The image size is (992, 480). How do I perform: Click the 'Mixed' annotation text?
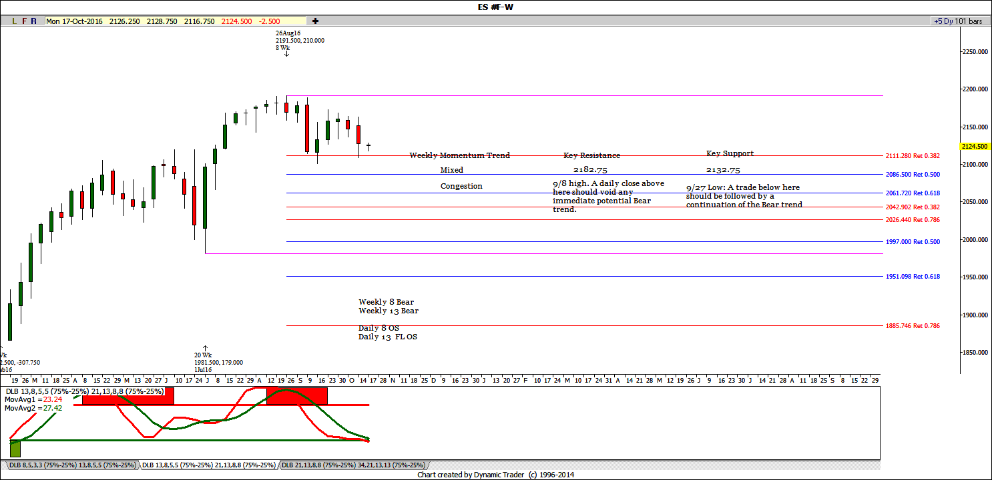click(452, 170)
